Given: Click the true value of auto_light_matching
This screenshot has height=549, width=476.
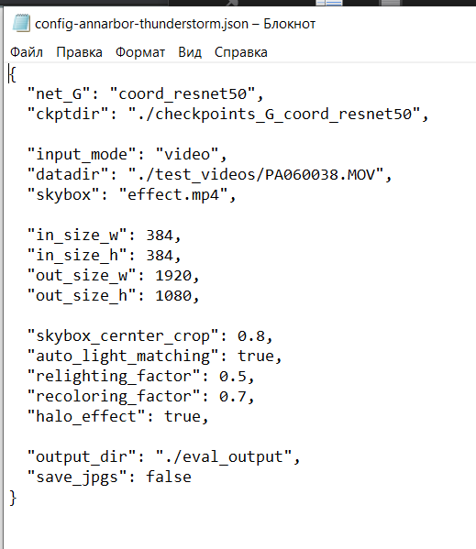Looking at the screenshot, I should (256, 357).
